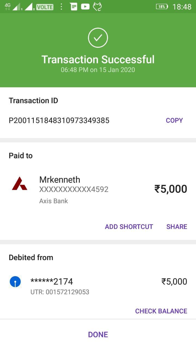Viewport: 196px width, 350px height.
Task: Open the notes notification icon in status bar
Action: pos(73,6)
